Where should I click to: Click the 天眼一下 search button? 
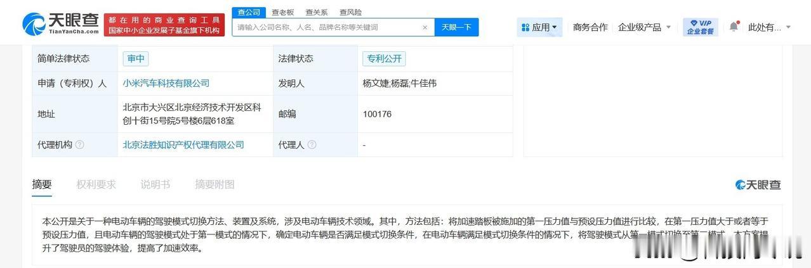[x=456, y=27]
